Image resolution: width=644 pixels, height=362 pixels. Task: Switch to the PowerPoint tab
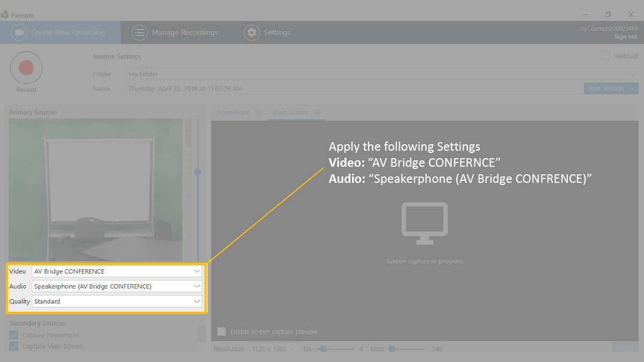[x=233, y=113]
